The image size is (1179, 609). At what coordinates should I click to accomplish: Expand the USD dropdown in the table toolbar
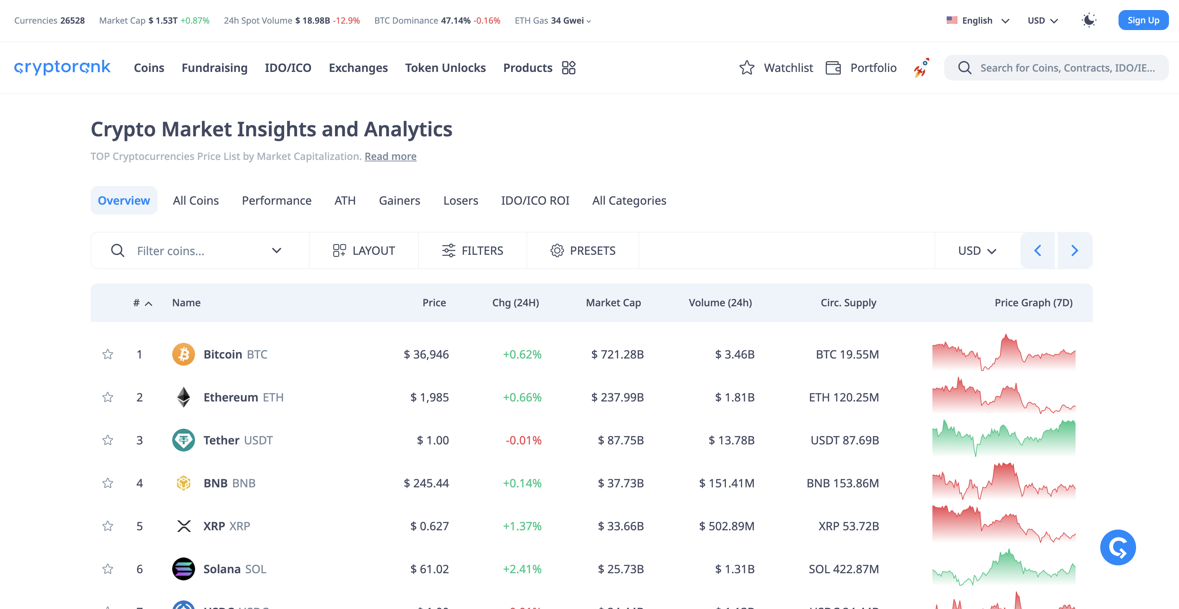[977, 251]
